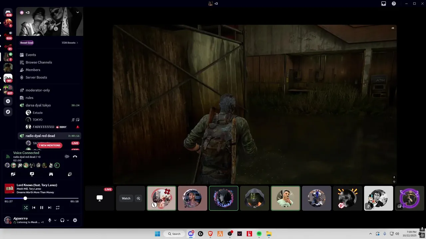Open the Discord inbox icon
Viewport: 426px width, 239px height.
tap(384, 3)
